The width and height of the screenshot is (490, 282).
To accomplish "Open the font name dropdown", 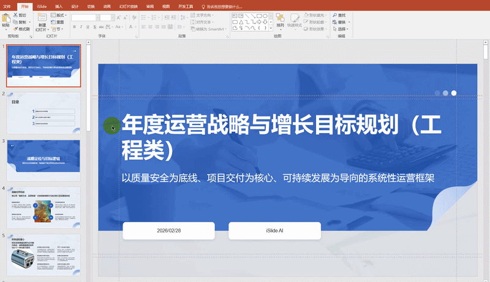I will [x=98, y=18].
